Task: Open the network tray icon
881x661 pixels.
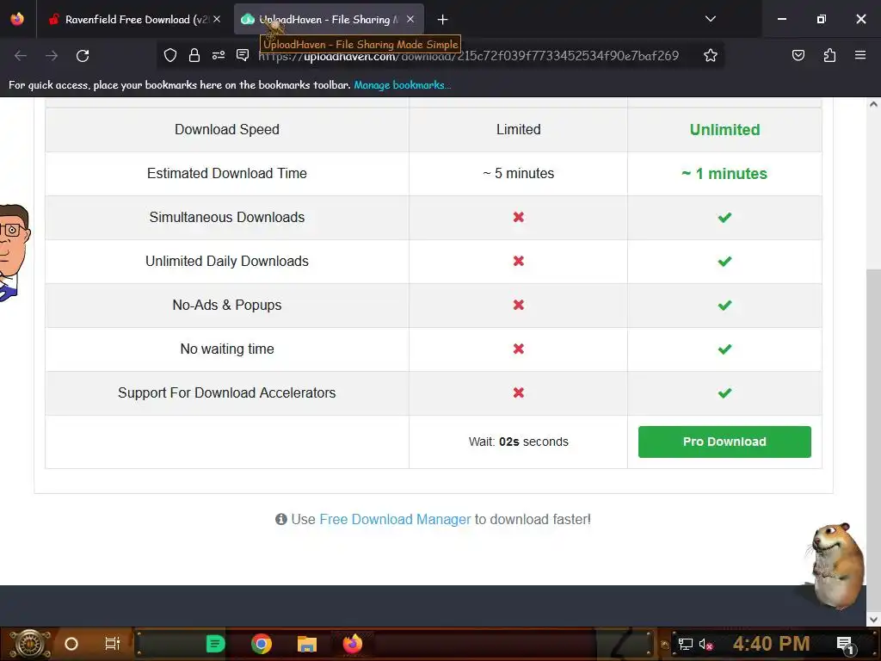Action: [x=686, y=644]
